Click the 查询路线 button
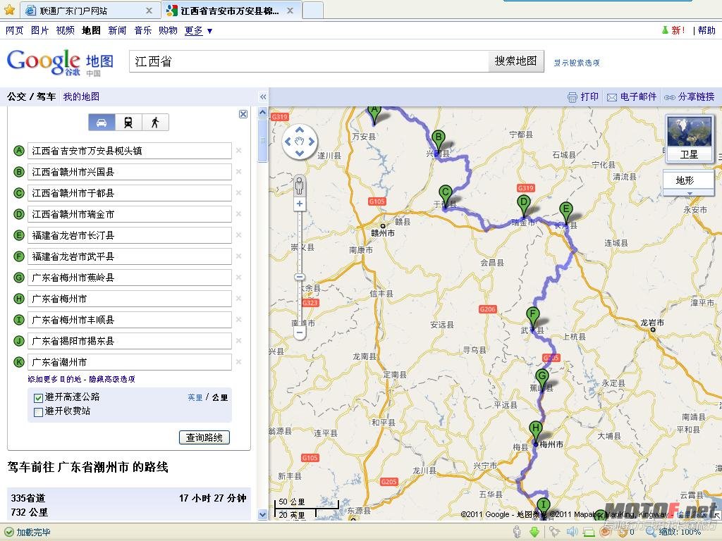This screenshot has height=541, width=722. click(204, 437)
